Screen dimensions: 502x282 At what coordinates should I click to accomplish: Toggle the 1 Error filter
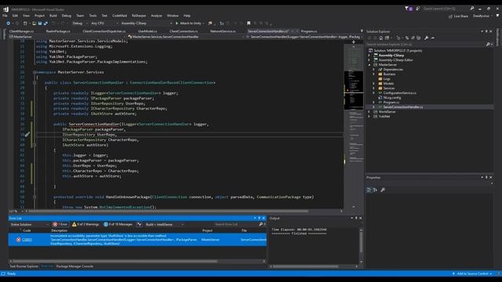pyautogui.click(x=60, y=225)
